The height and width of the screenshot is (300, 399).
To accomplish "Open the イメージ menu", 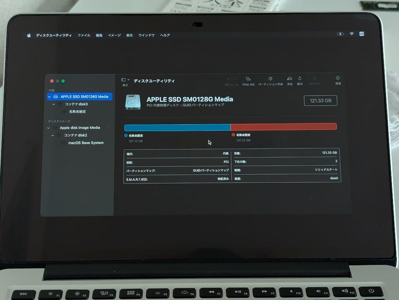I will 114,35.
